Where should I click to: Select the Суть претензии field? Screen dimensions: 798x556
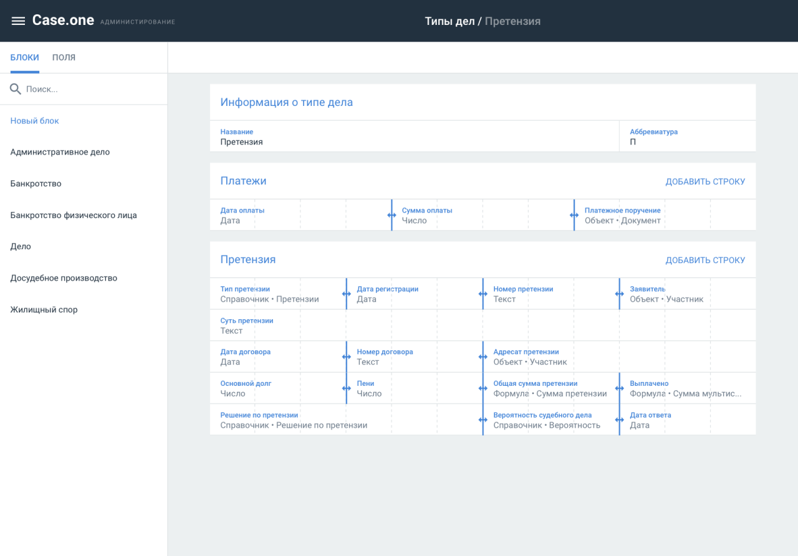(x=483, y=325)
